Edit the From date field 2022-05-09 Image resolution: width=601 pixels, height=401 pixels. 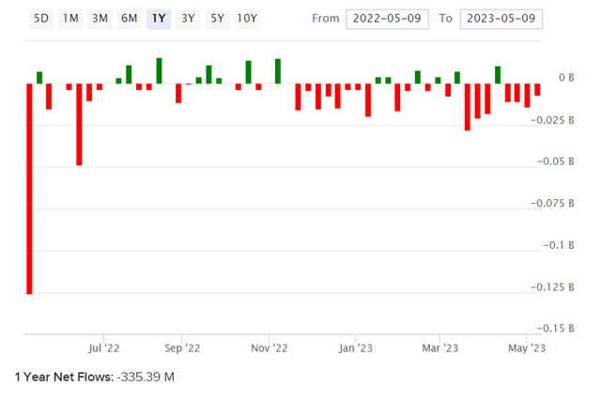(x=387, y=19)
